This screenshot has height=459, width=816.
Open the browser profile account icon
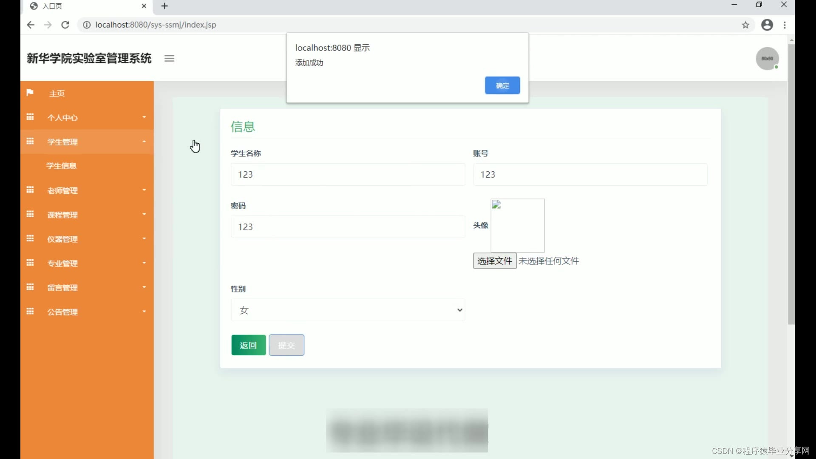[767, 25]
